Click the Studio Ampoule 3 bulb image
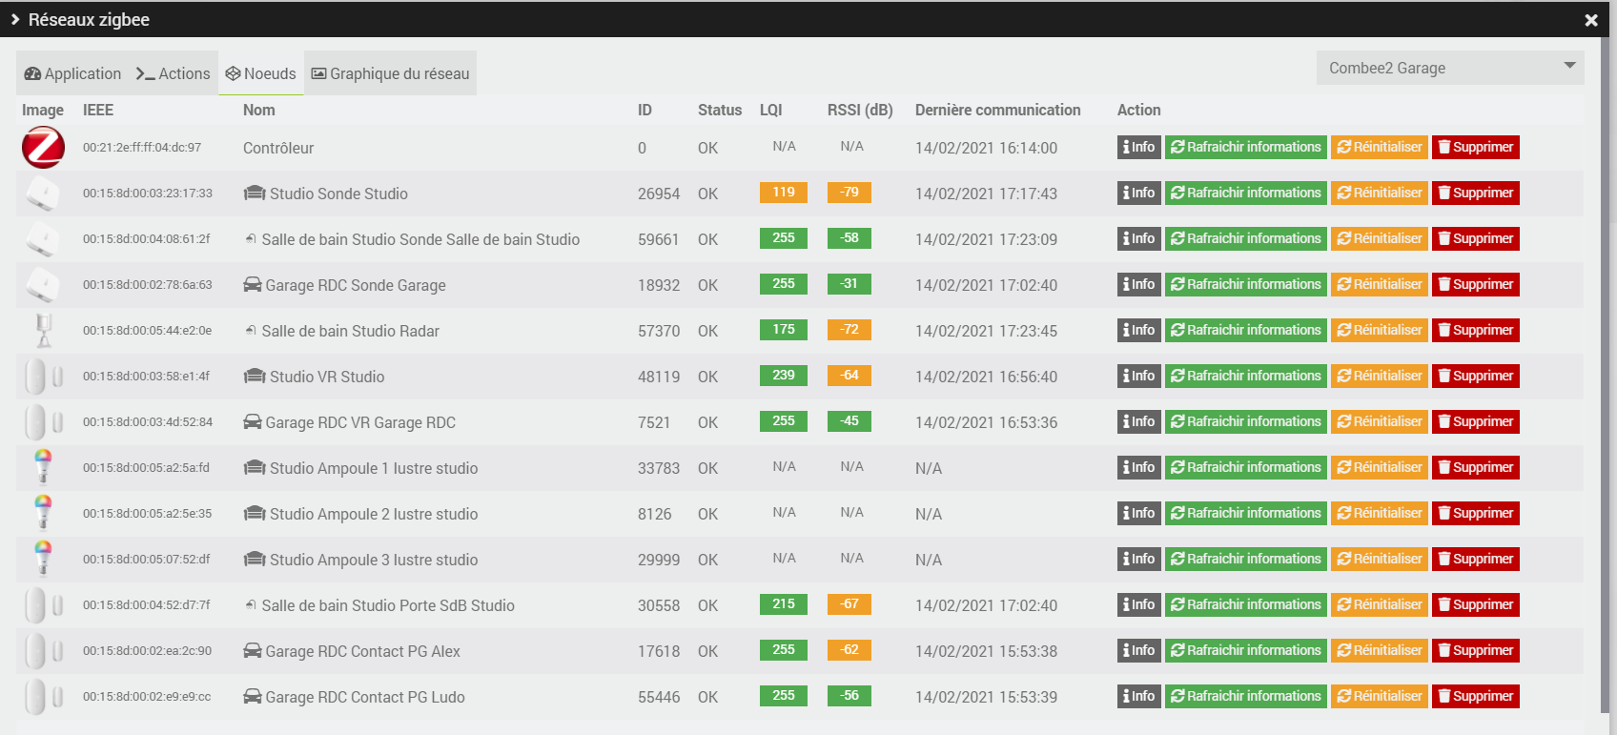 (43, 560)
